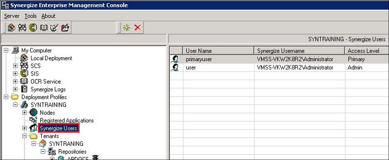Click the SYNTRAINING deployment profile icon
389x160 pixels.
[x=24, y=105]
